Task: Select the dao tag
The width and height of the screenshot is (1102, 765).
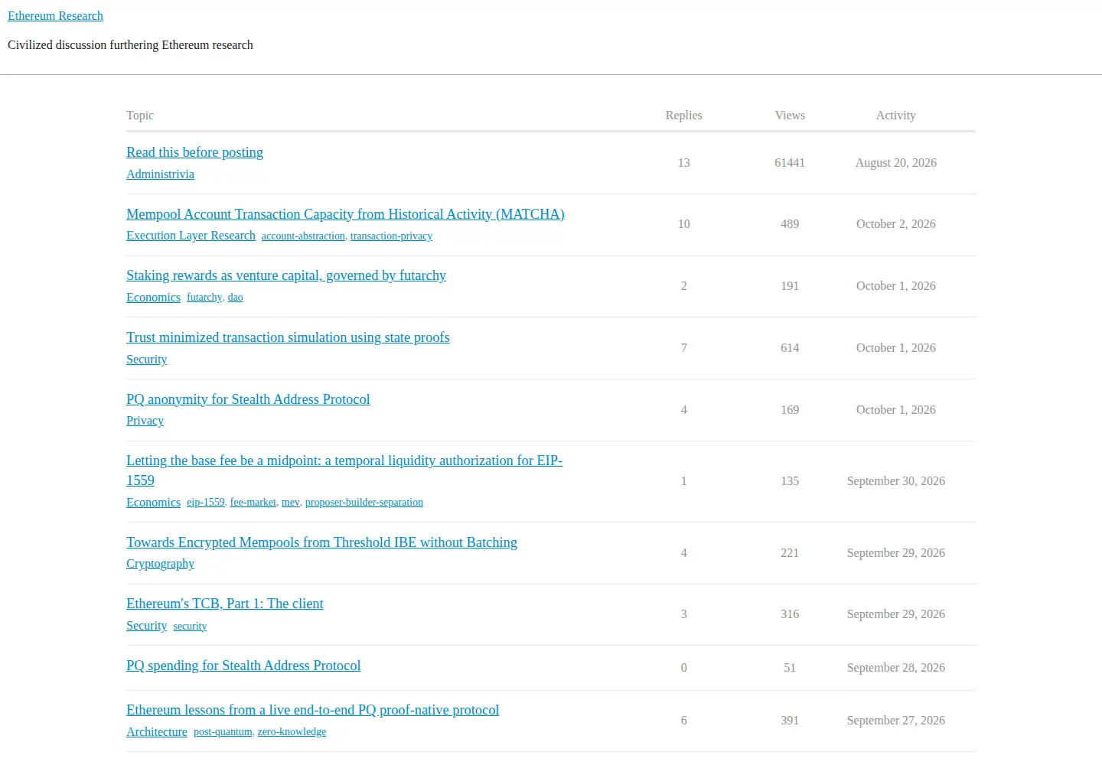Action: pos(235,298)
